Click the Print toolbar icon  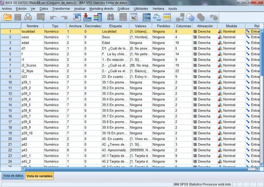(x=28, y=17)
